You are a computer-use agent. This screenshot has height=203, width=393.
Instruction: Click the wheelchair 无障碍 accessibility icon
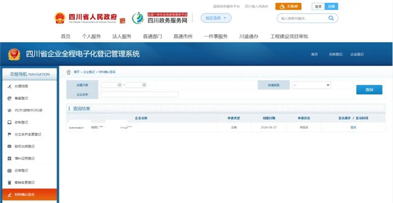(x=282, y=6)
